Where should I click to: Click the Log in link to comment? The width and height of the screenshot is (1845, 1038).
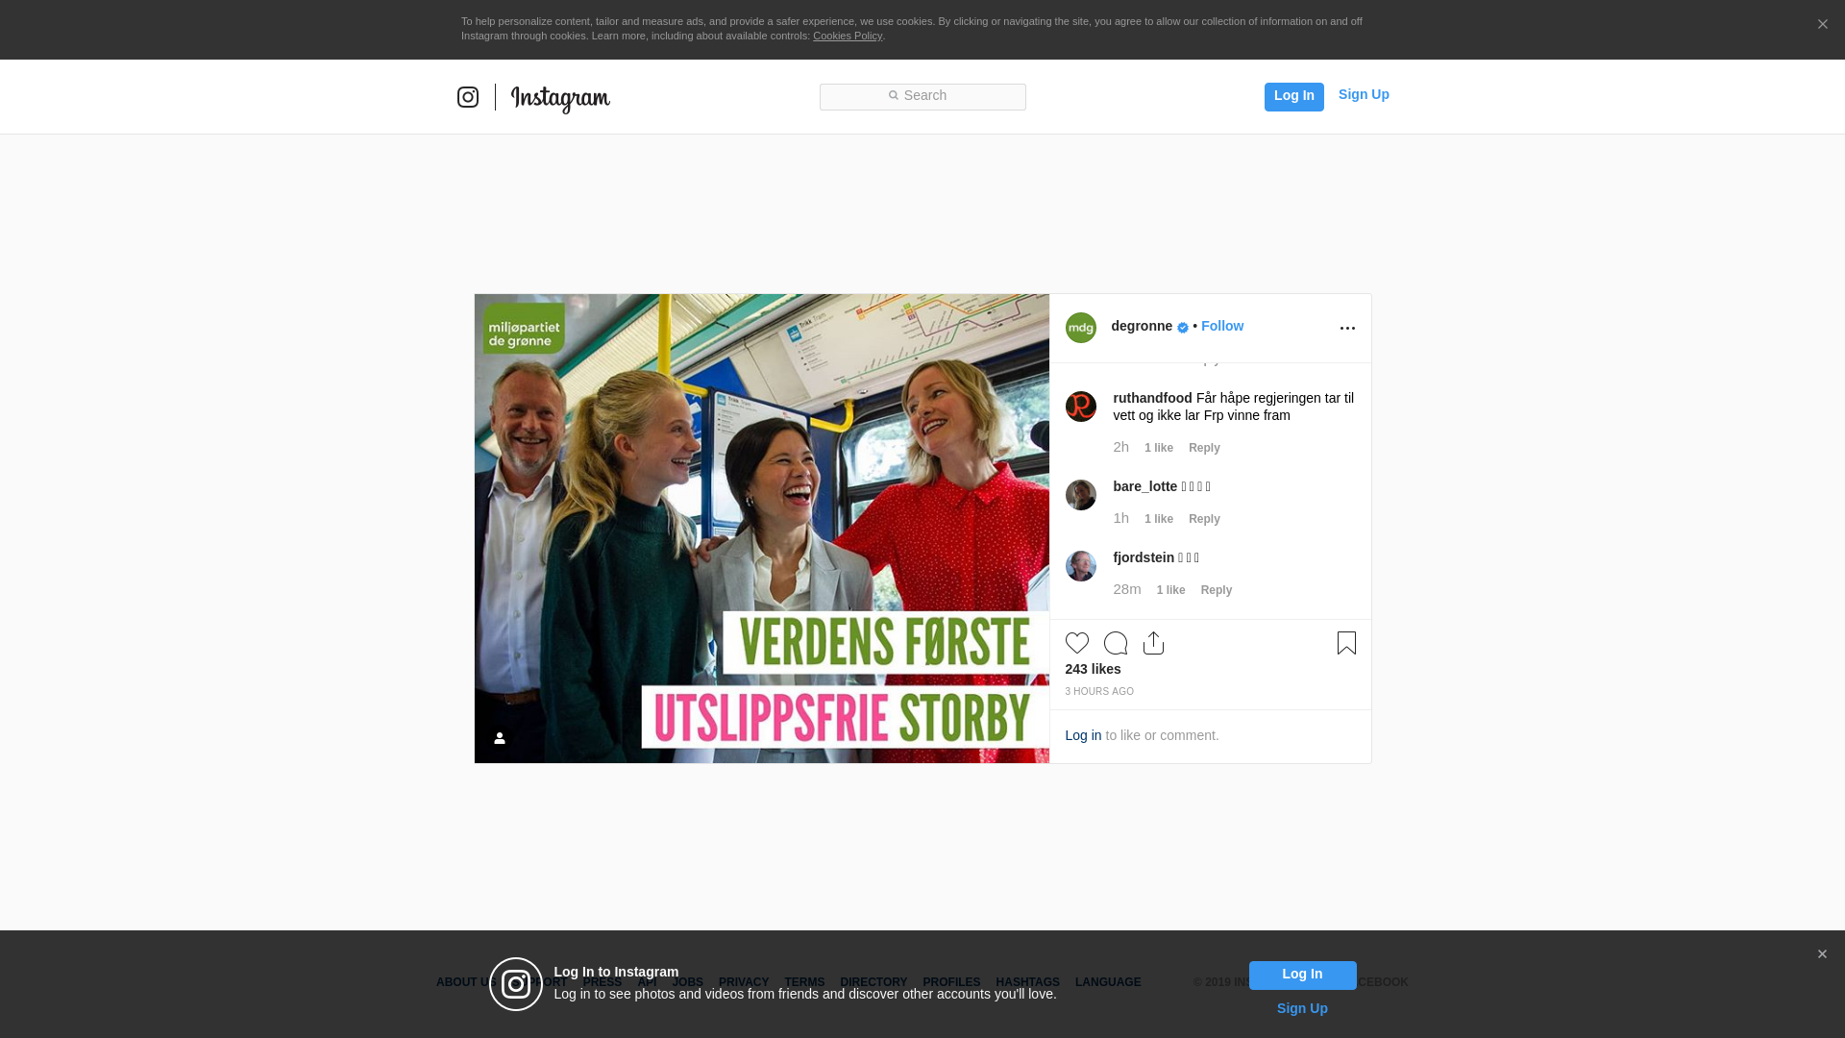click(1083, 735)
